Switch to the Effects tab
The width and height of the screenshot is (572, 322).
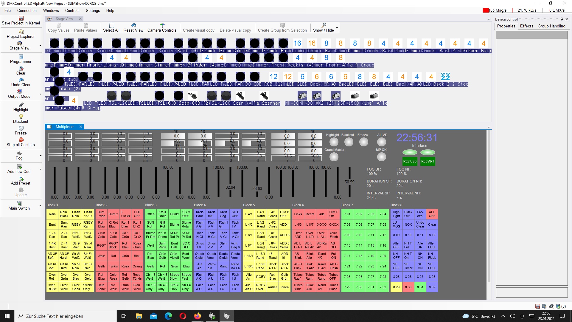pos(526,26)
